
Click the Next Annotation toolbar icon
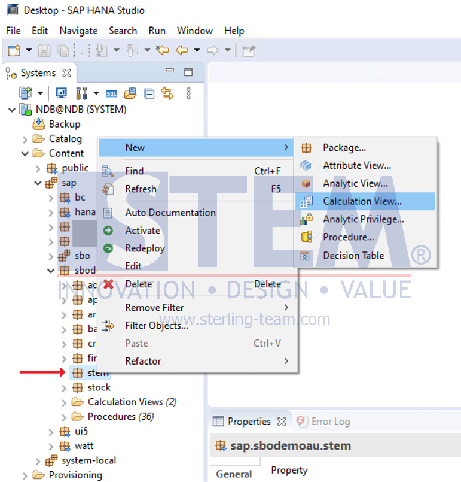(102, 50)
